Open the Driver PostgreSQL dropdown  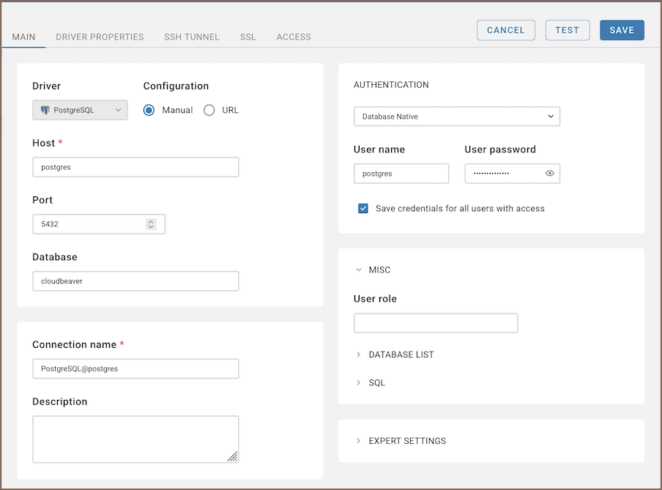[x=81, y=110]
